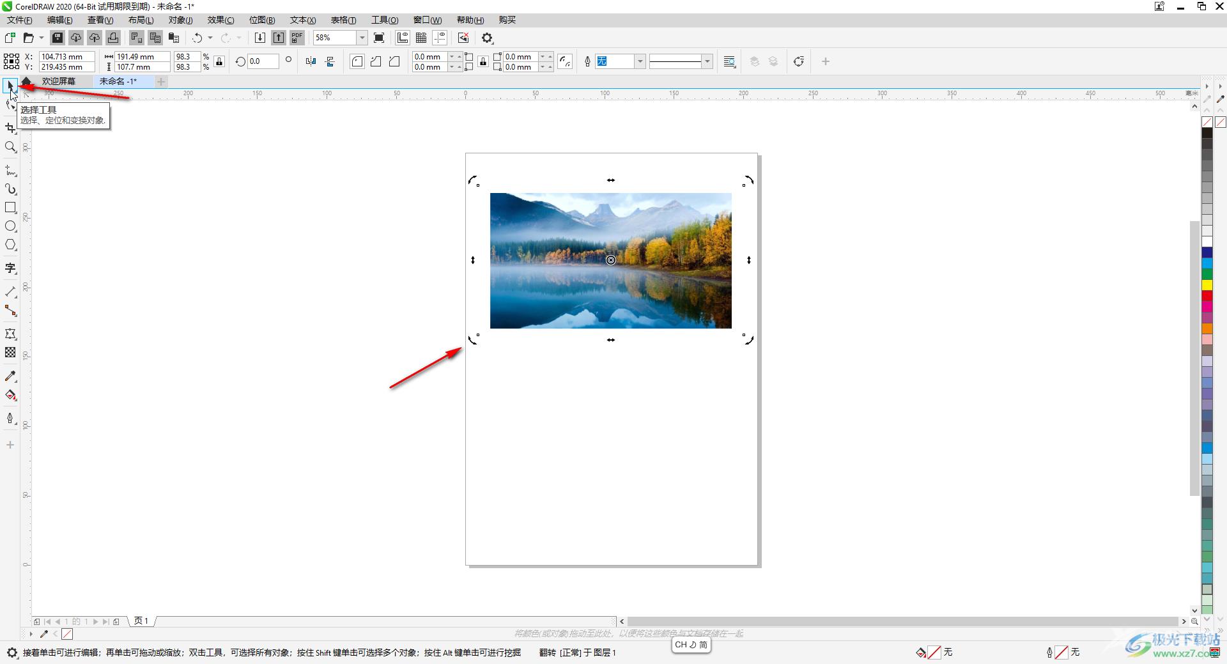Click the New document icon
1227x664 pixels.
point(10,38)
